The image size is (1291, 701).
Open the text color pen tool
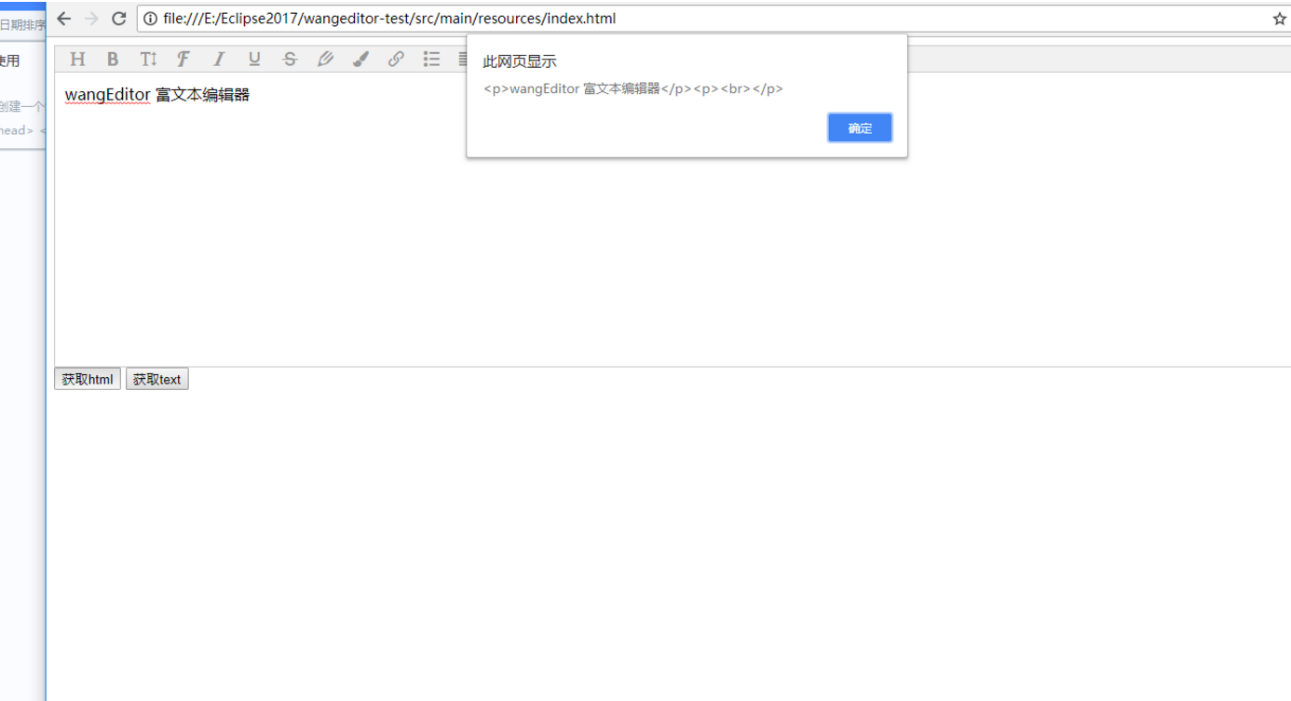325,59
